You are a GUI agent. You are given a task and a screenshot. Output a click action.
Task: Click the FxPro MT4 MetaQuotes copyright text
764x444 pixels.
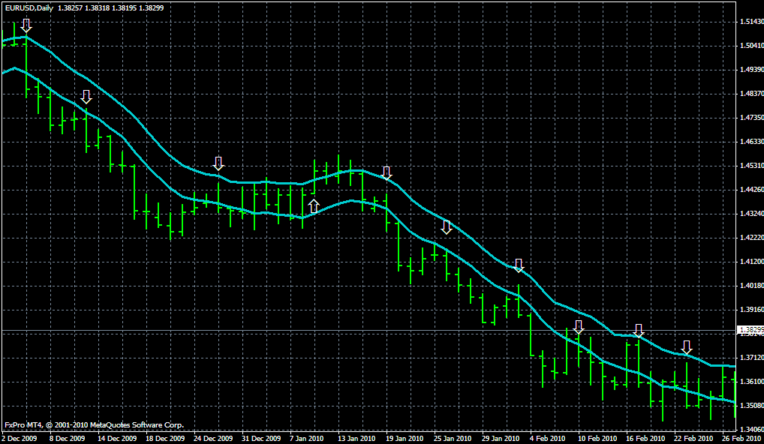tap(94, 425)
